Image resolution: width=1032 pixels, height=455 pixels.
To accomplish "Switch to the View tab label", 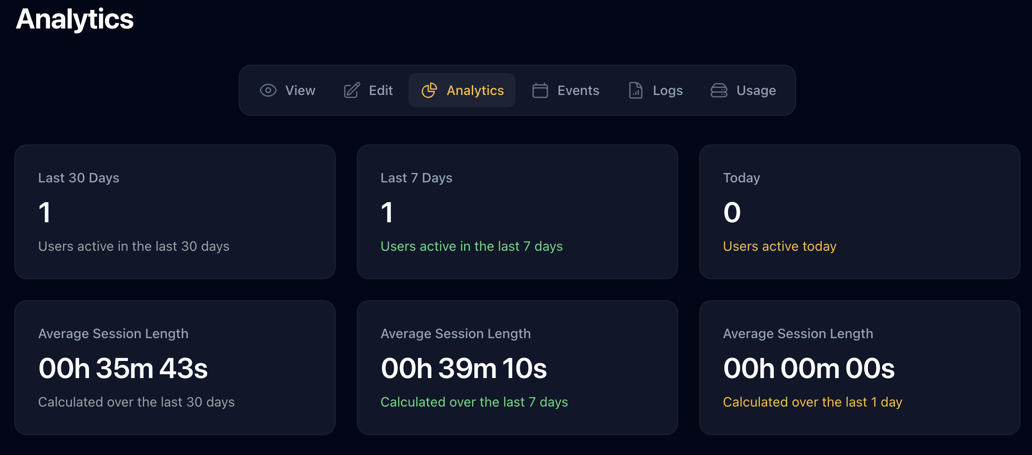I will [300, 90].
